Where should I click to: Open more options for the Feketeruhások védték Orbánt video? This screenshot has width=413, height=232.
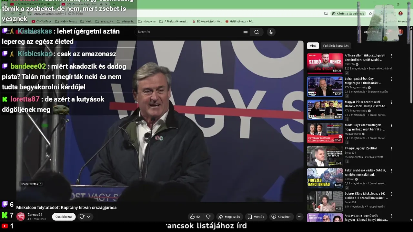click(392, 171)
